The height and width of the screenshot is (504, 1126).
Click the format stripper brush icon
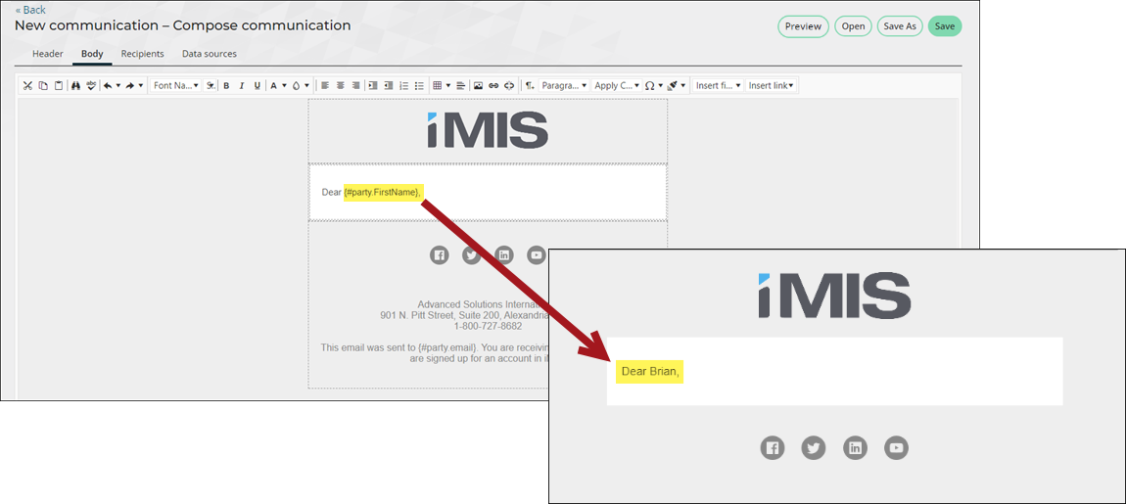click(672, 85)
